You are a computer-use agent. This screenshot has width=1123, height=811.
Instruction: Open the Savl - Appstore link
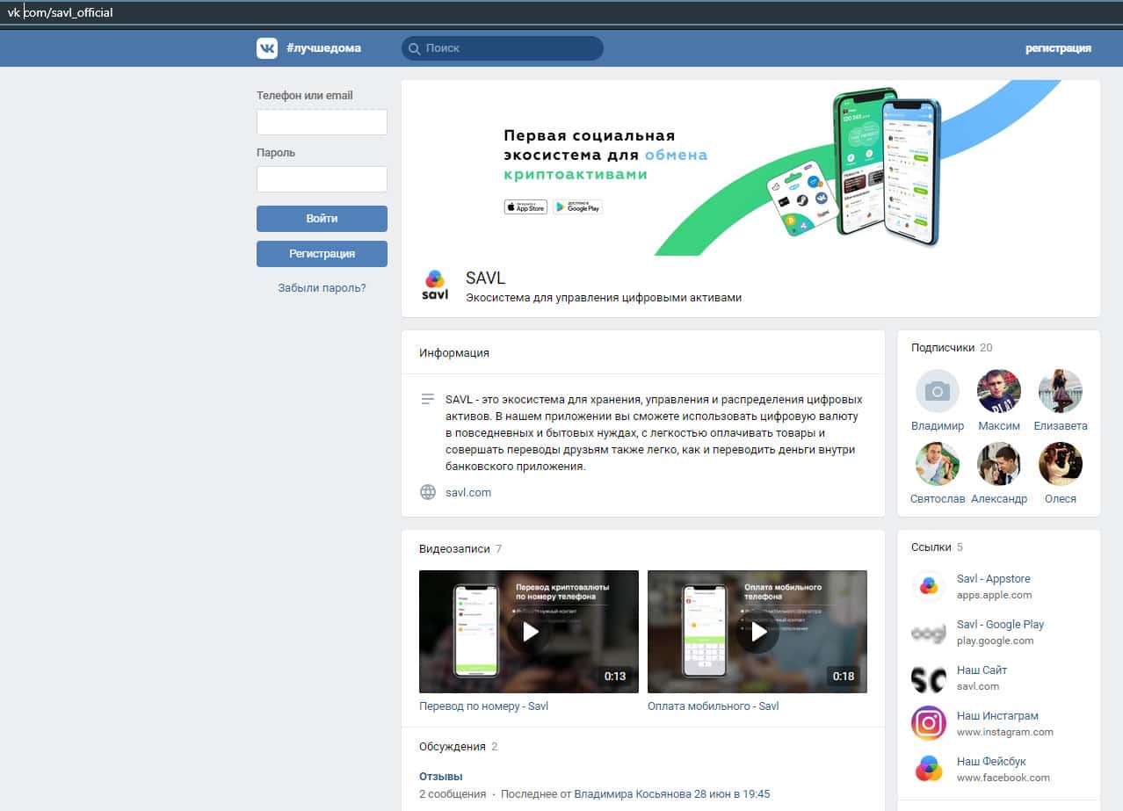click(994, 579)
